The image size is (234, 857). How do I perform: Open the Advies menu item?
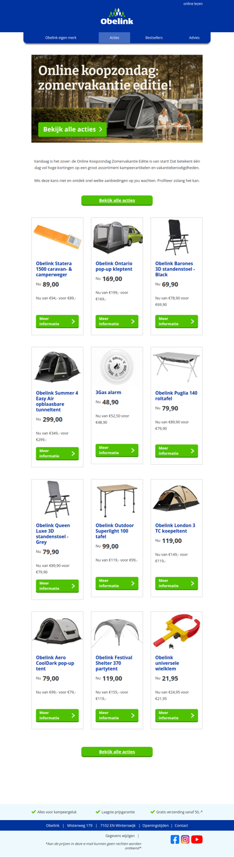coord(194,38)
